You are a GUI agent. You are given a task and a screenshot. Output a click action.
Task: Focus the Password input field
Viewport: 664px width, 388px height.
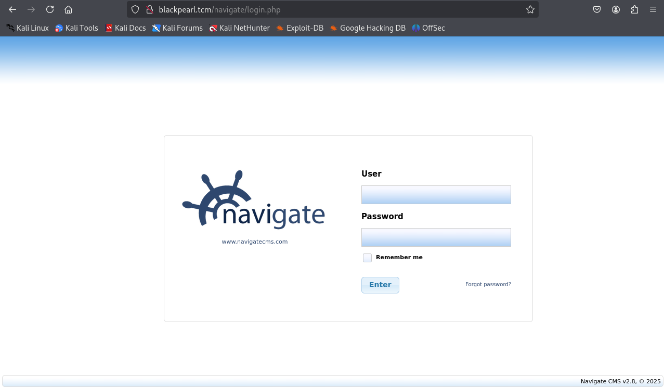(x=436, y=237)
